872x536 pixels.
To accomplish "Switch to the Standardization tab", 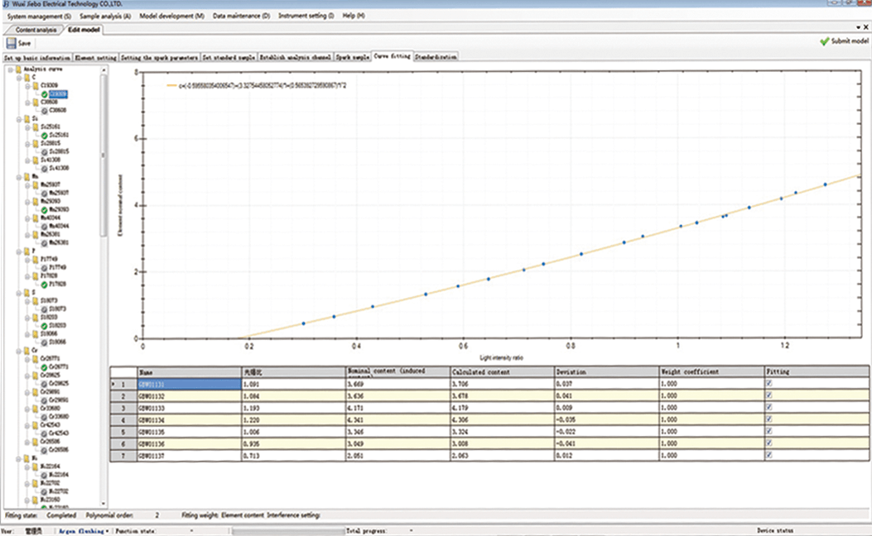I will [436, 58].
